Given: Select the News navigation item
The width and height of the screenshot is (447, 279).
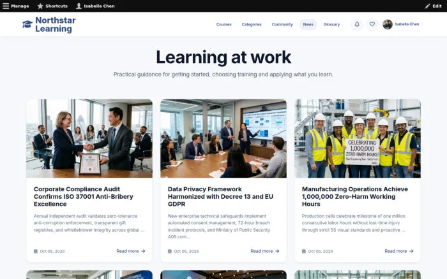Looking at the screenshot, I should point(308,24).
